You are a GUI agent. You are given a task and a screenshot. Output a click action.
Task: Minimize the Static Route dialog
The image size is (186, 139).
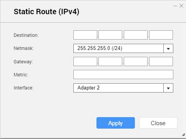click(x=175, y=6)
